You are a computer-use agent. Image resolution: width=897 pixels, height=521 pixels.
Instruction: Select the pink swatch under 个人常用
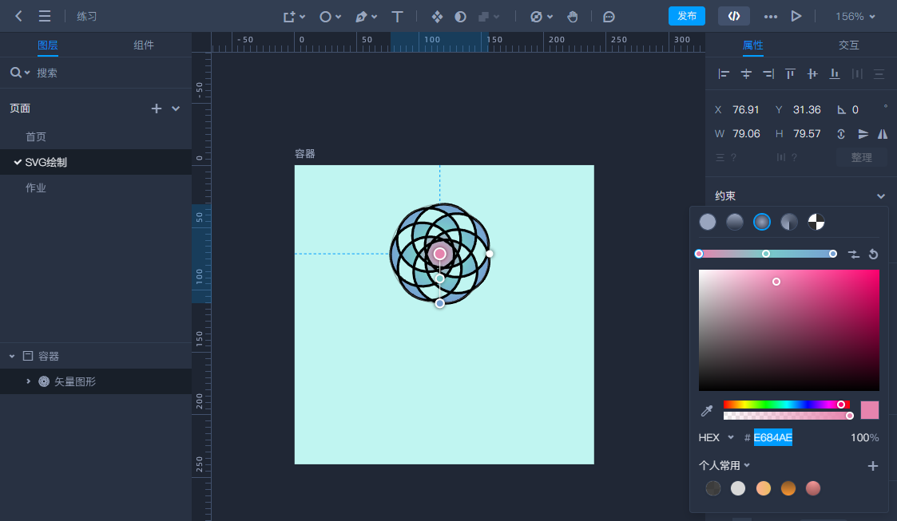click(x=812, y=487)
